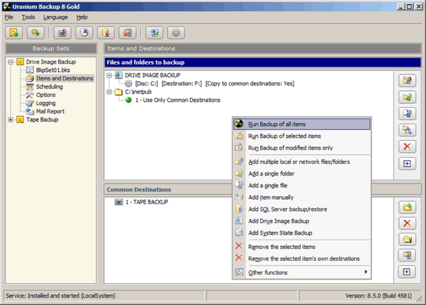The width and height of the screenshot is (426, 305).
Task: Open the Tools menu
Action: tap(28, 17)
